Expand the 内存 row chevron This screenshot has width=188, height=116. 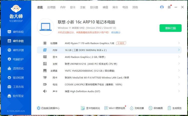pos(179,50)
